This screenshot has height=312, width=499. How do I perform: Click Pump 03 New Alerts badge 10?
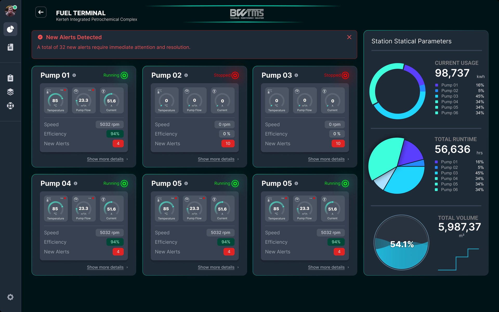click(338, 144)
